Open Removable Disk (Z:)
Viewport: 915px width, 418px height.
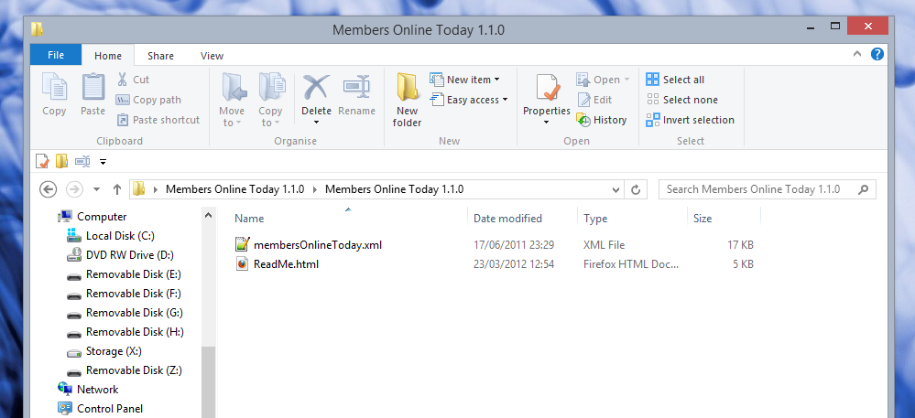coord(125,370)
